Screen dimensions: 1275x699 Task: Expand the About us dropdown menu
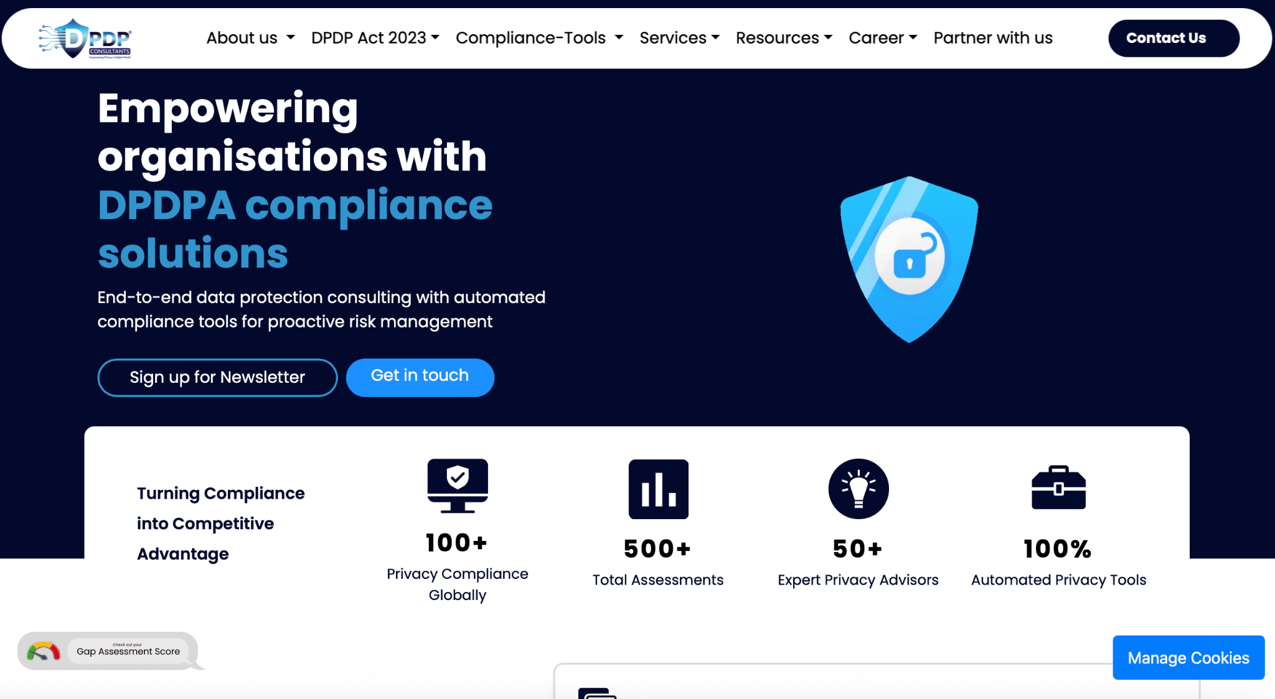(x=250, y=38)
